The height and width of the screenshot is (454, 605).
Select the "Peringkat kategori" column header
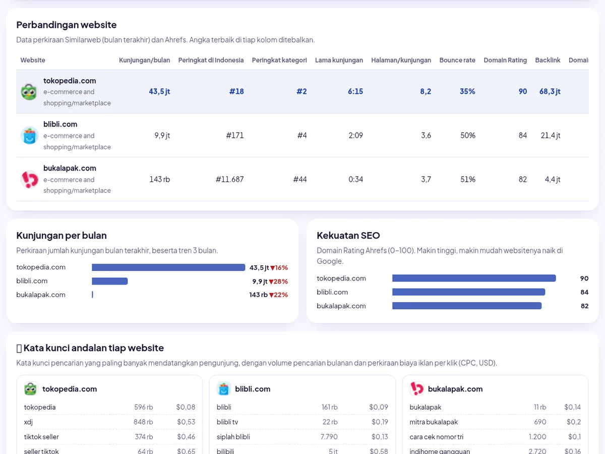[279, 60]
